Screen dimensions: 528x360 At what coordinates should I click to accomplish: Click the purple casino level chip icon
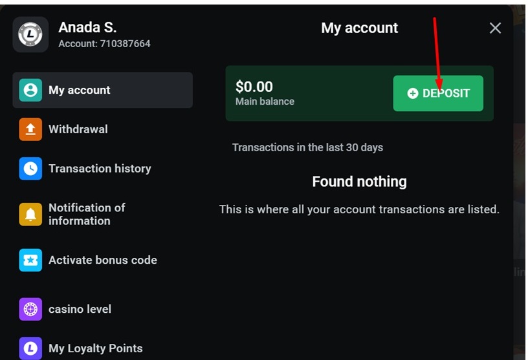(30, 309)
